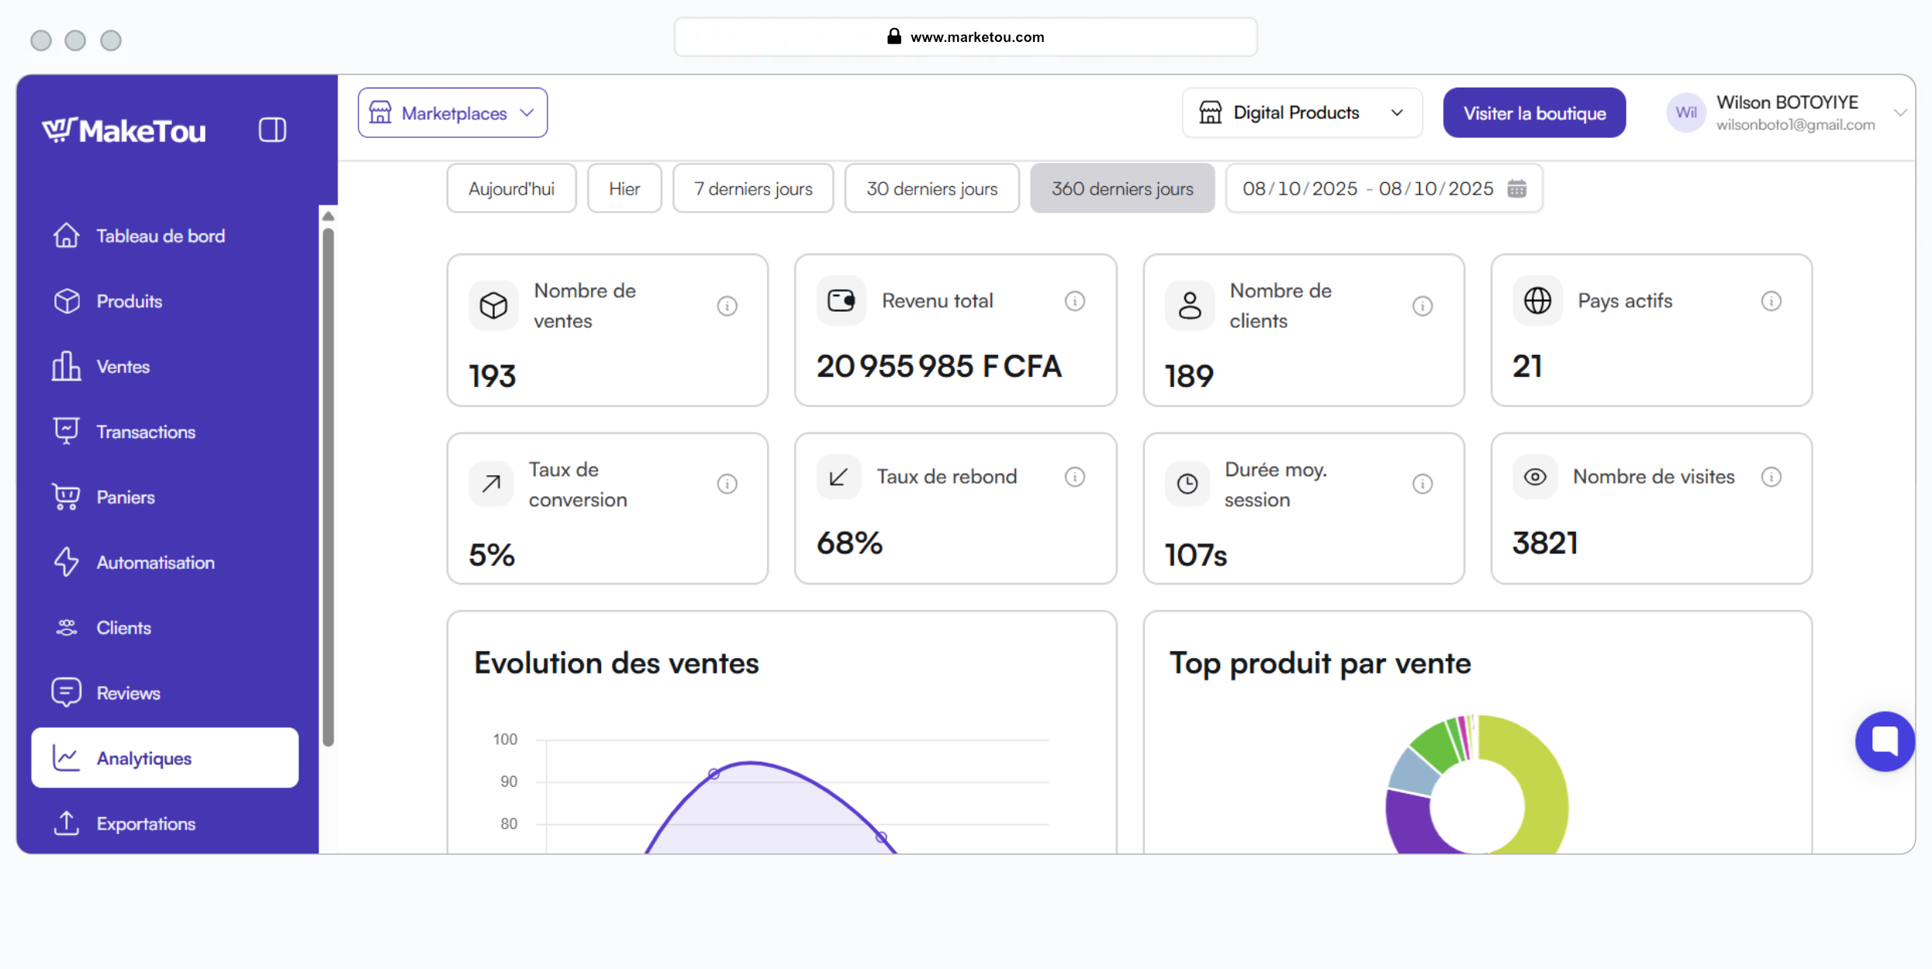This screenshot has width=1932, height=969.
Task: Click the MakeTou logo
Action: coord(124,130)
